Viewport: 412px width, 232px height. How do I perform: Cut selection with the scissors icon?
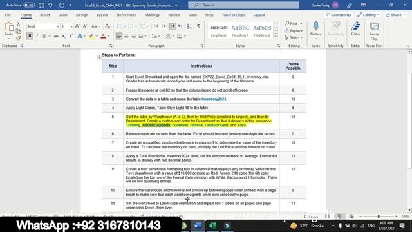19,24
